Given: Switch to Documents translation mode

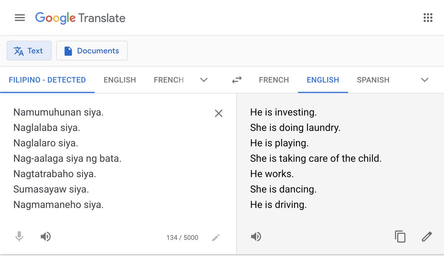Looking at the screenshot, I should [x=92, y=51].
